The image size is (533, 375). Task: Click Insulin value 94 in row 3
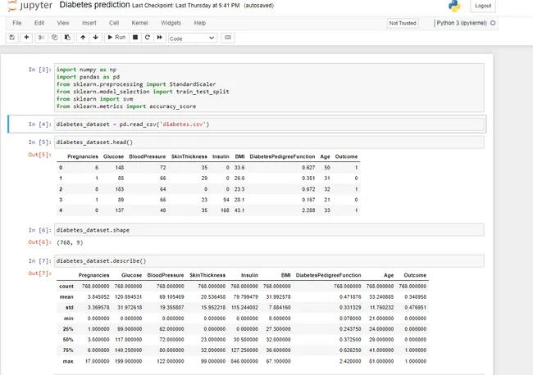click(226, 200)
